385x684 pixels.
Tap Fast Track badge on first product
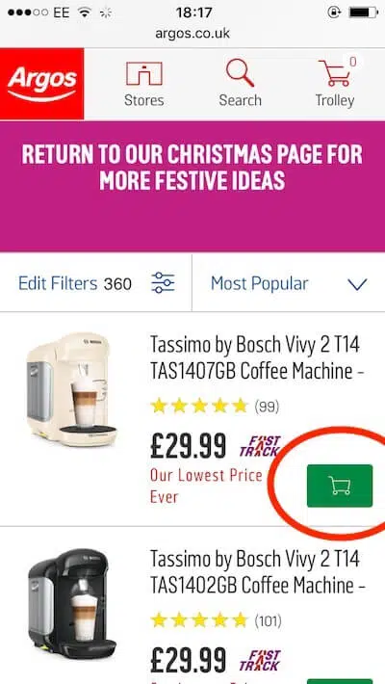260,446
